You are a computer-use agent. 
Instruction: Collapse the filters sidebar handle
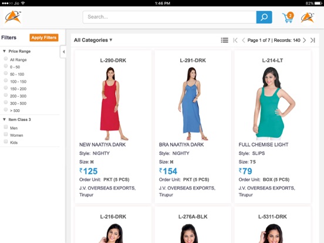point(63,52)
